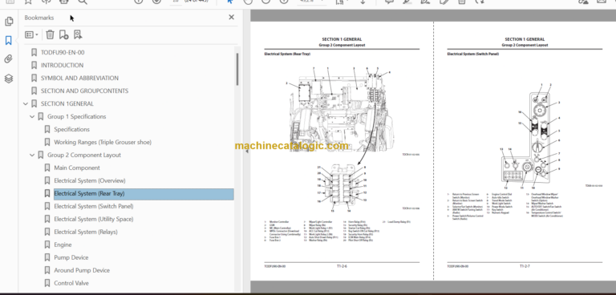Viewport: 616px width, 295px height.
Task: Click the Electrical System (Rear Tray) page T1-2-6
Action: [342, 151]
